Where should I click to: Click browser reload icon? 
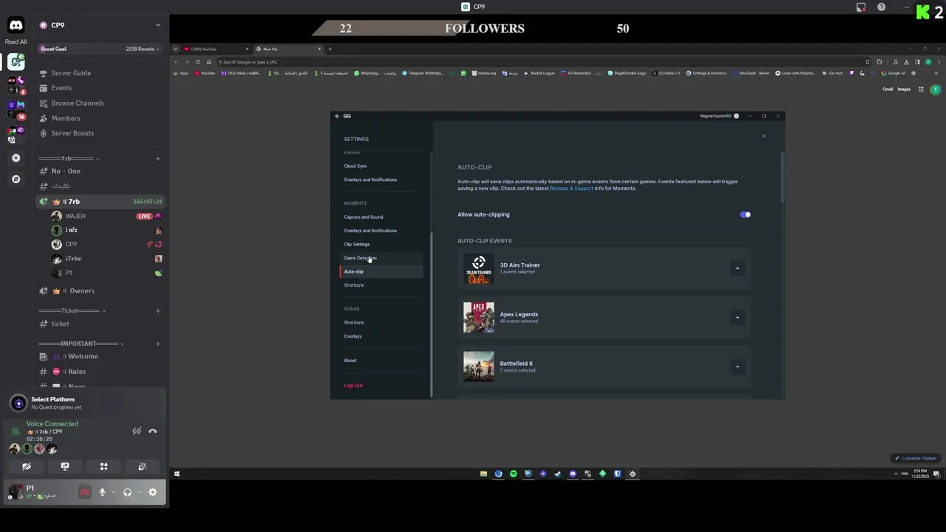click(198, 62)
